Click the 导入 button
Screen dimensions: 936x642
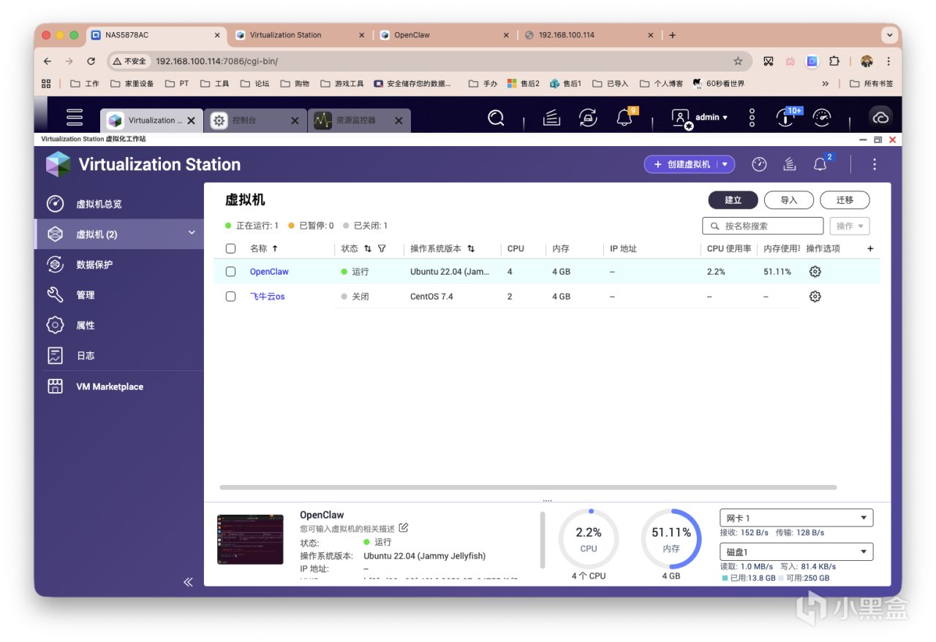(789, 199)
